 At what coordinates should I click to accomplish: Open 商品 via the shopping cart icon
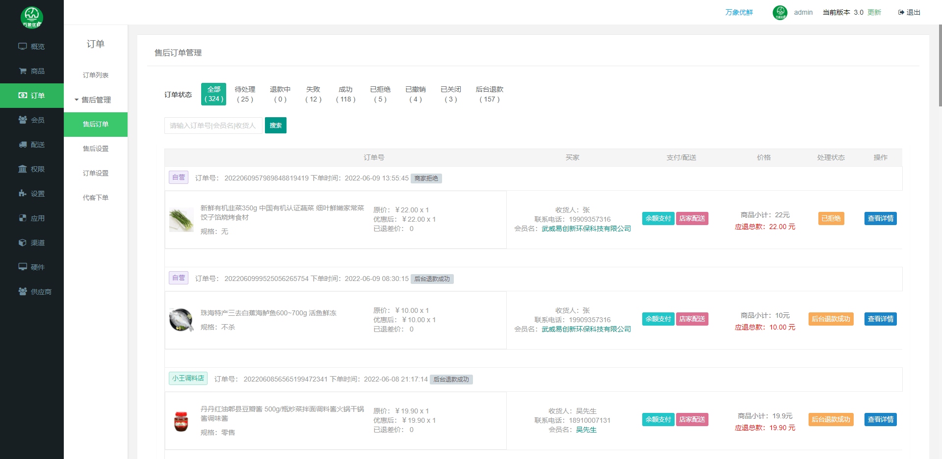coord(23,71)
